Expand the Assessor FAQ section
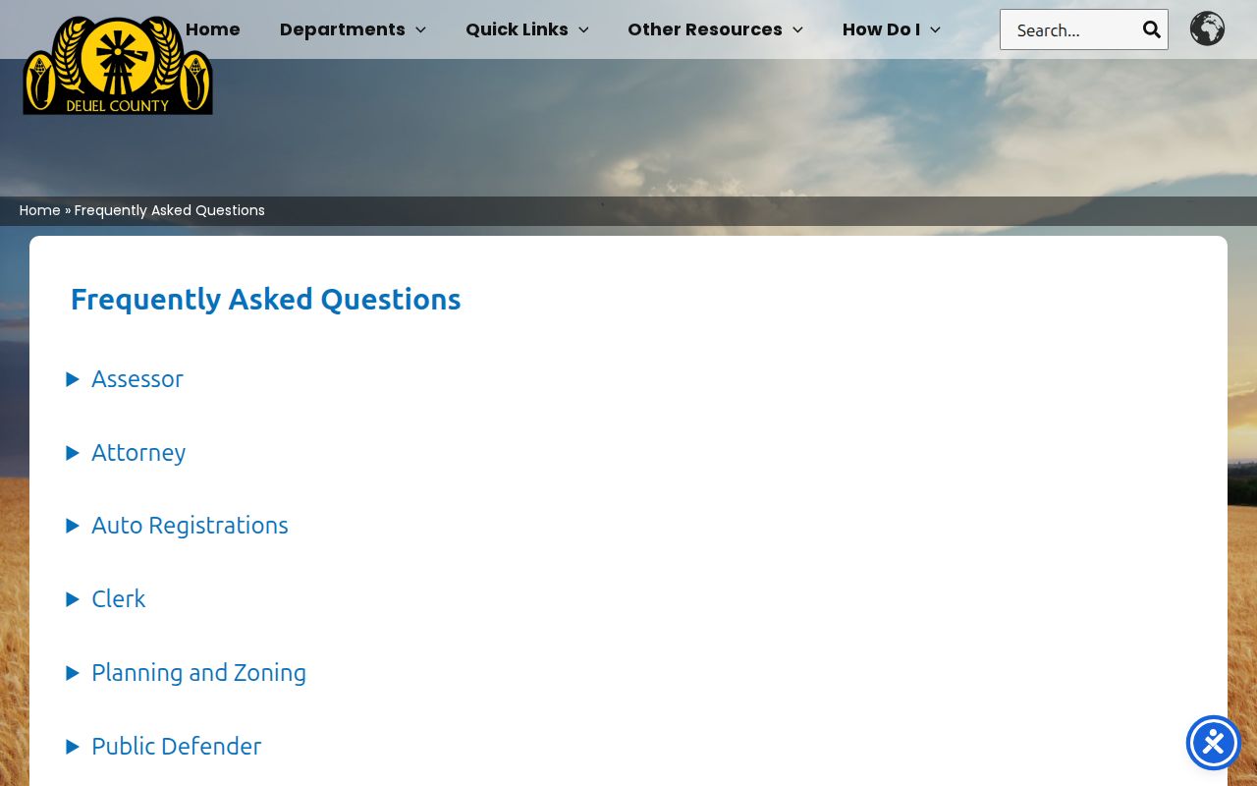The image size is (1257, 786). tap(125, 379)
